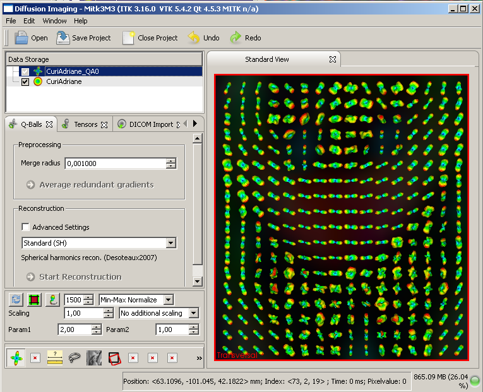The width and height of the screenshot is (483, 392).
Task: Switch to the Tensors tab
Action: [85, 124]
